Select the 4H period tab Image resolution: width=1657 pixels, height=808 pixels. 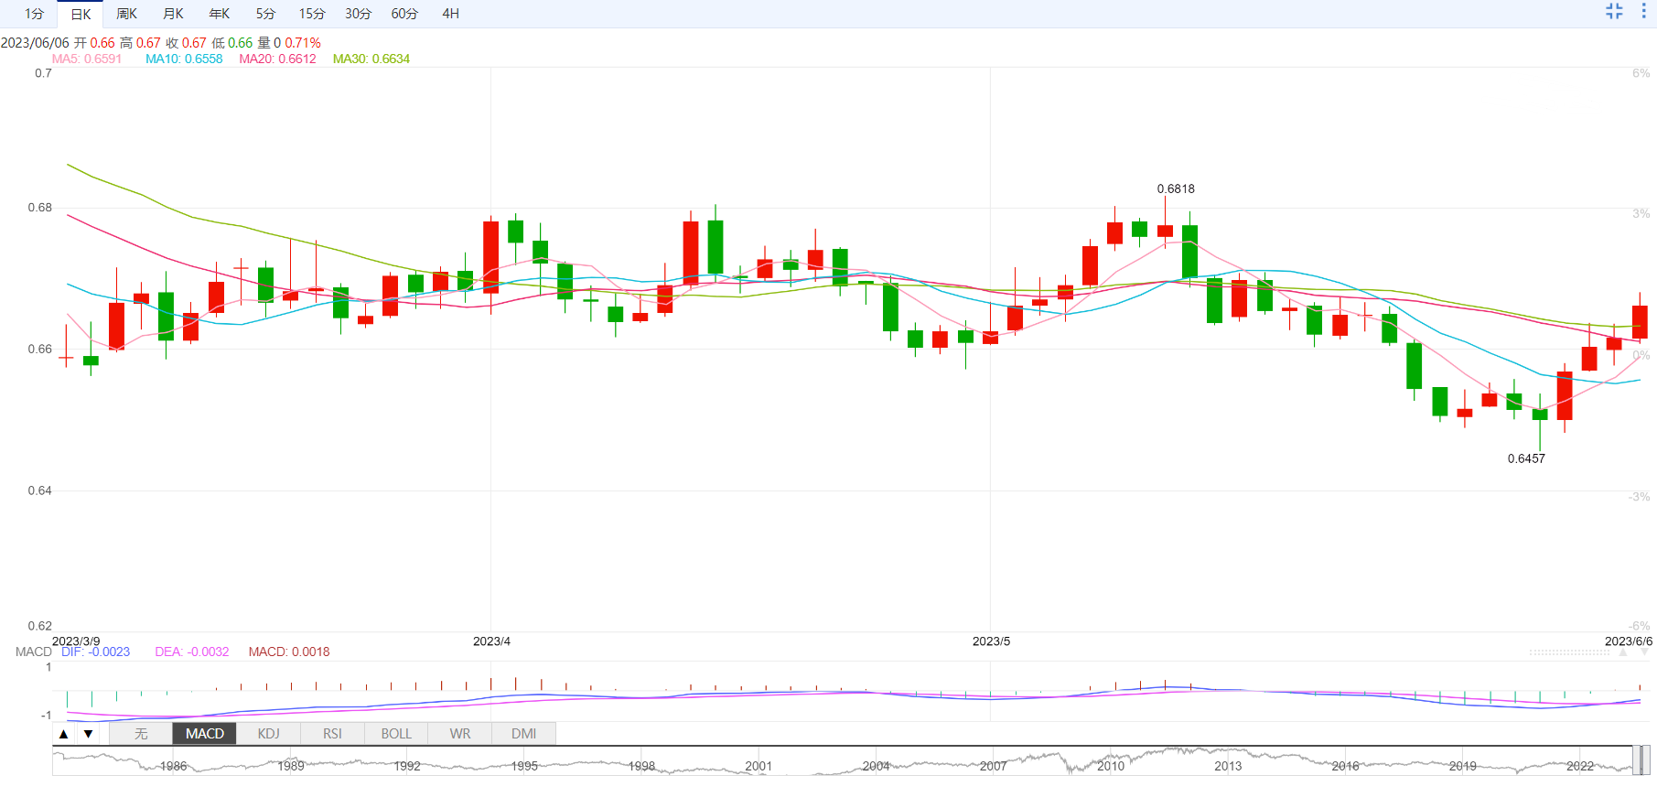(x=451, y=14)
